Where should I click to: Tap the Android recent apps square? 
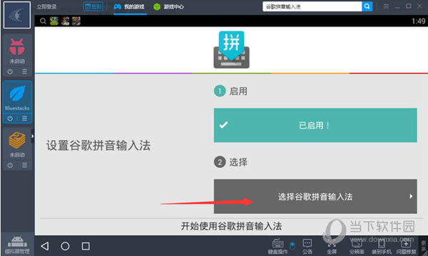point(86,246)
